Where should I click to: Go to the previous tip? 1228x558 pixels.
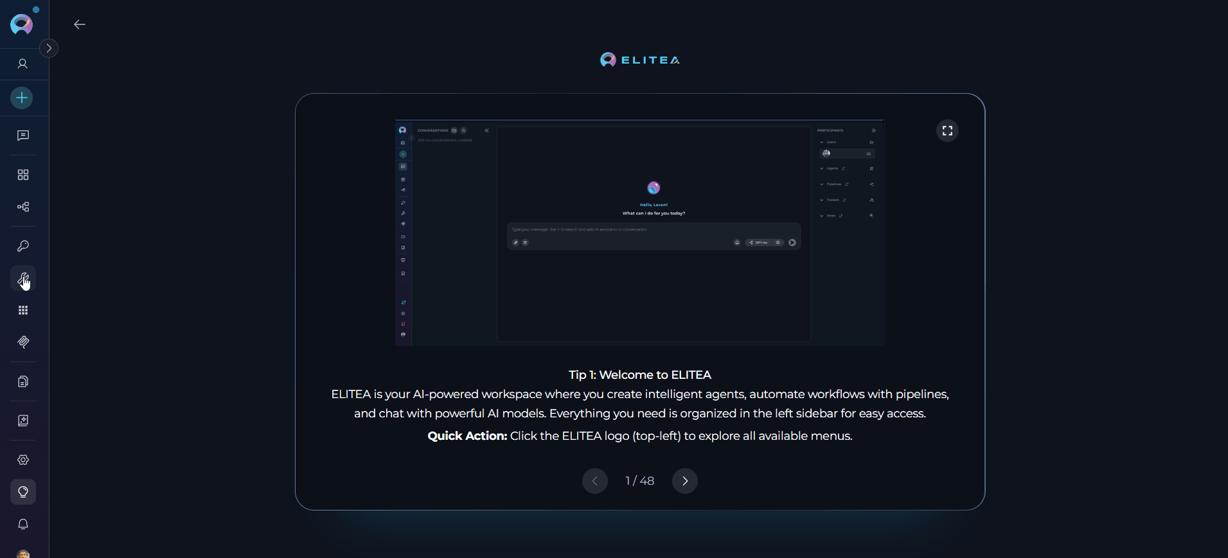[595, 481]
